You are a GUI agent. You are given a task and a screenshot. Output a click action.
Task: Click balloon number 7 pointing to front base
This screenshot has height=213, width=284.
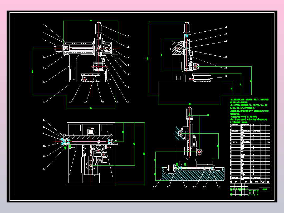[43, 102]
